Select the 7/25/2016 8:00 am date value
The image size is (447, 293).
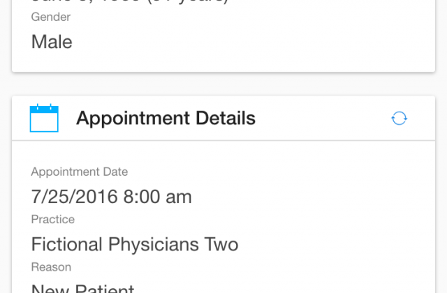(111, 197)
